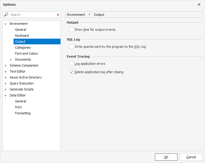Expand the Schema Comparison node
Image resolution: width=205 pixels, height=163 pixels.
5,66
